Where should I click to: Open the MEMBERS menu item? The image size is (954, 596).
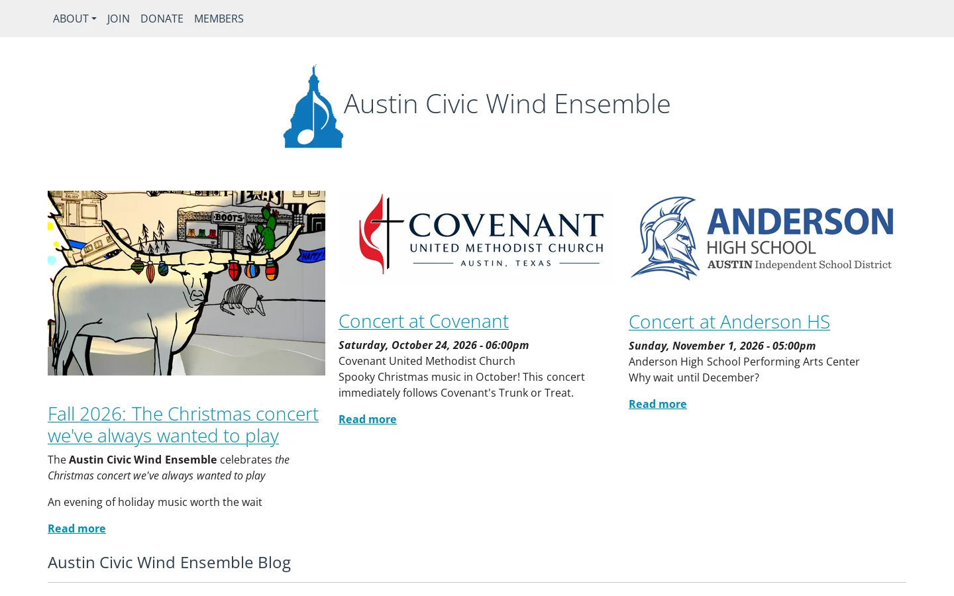tap(219, 19)
